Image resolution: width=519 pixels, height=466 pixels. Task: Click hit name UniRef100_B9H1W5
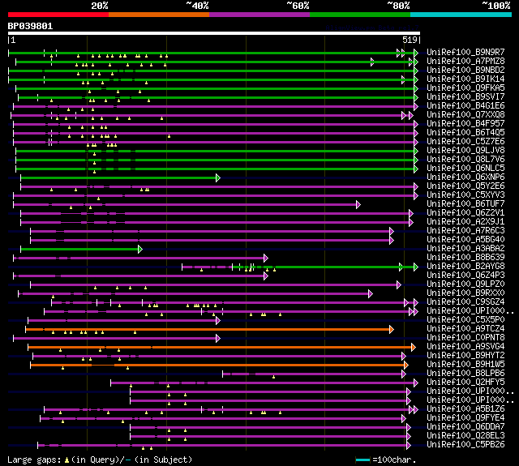click(465, 365)
